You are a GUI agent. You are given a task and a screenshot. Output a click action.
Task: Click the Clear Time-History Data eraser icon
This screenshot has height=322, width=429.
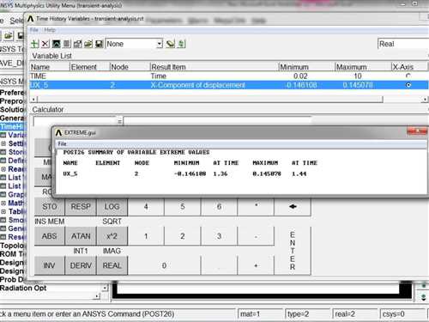(170, 44)
